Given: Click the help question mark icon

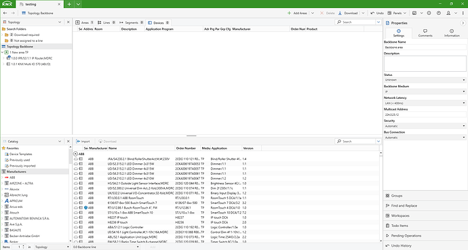Looking at the screenshot, I should (438, 13).
